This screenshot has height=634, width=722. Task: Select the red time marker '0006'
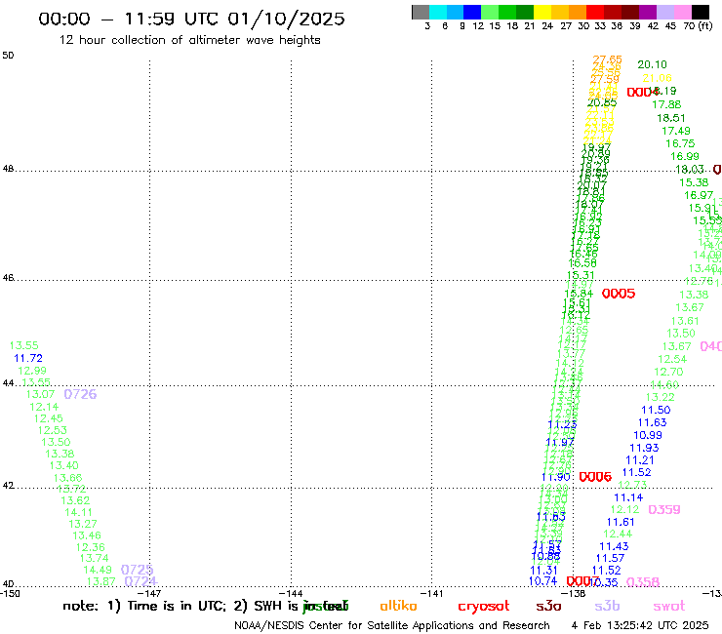tap(595, 477)
